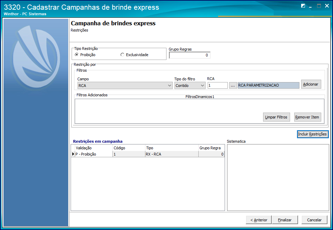Click the Código column header
Screen dimensions: 333x230
click(129, 148)
